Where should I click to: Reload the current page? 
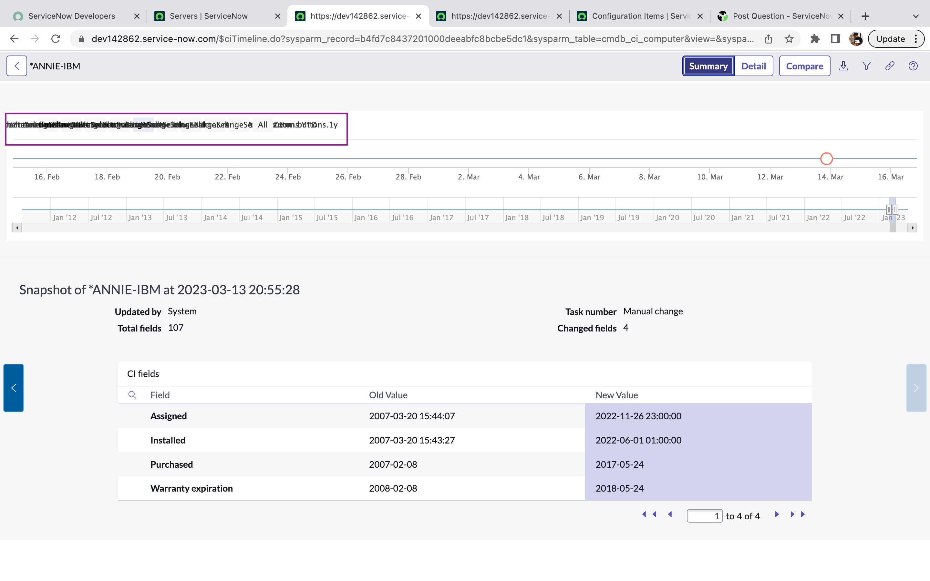point(56,38)
